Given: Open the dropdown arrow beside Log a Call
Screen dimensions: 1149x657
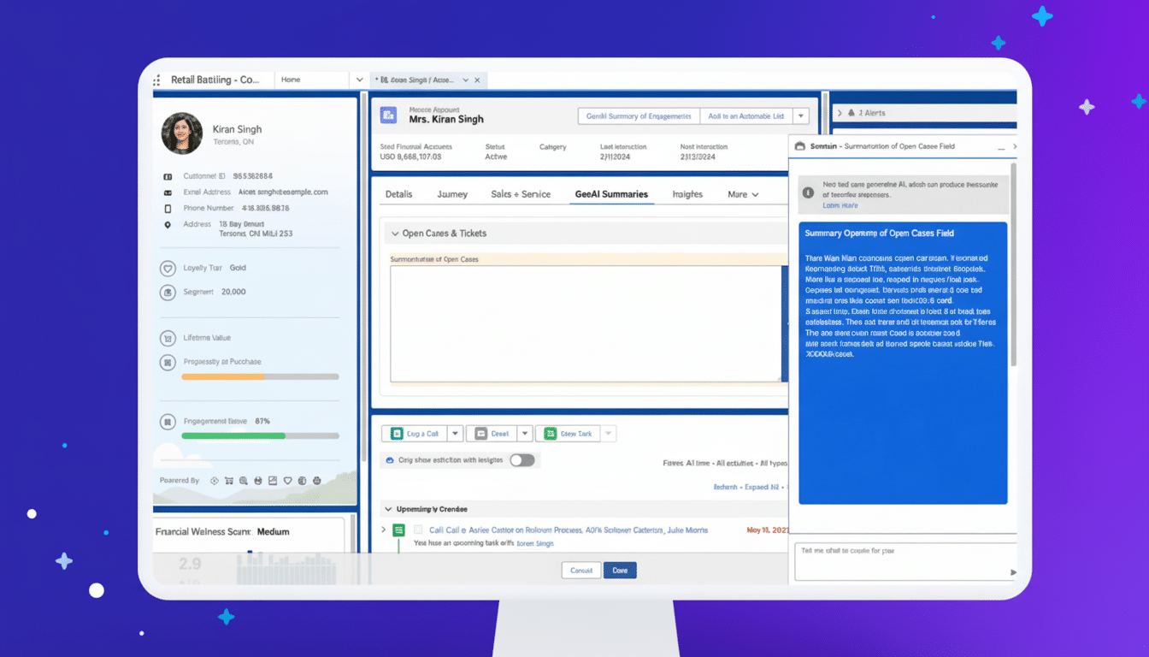Looking at the screenshot, I should point(455,434).
